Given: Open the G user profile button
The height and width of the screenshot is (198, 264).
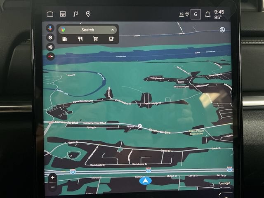Looking at the screenshot, I should [x=196, y=14].
